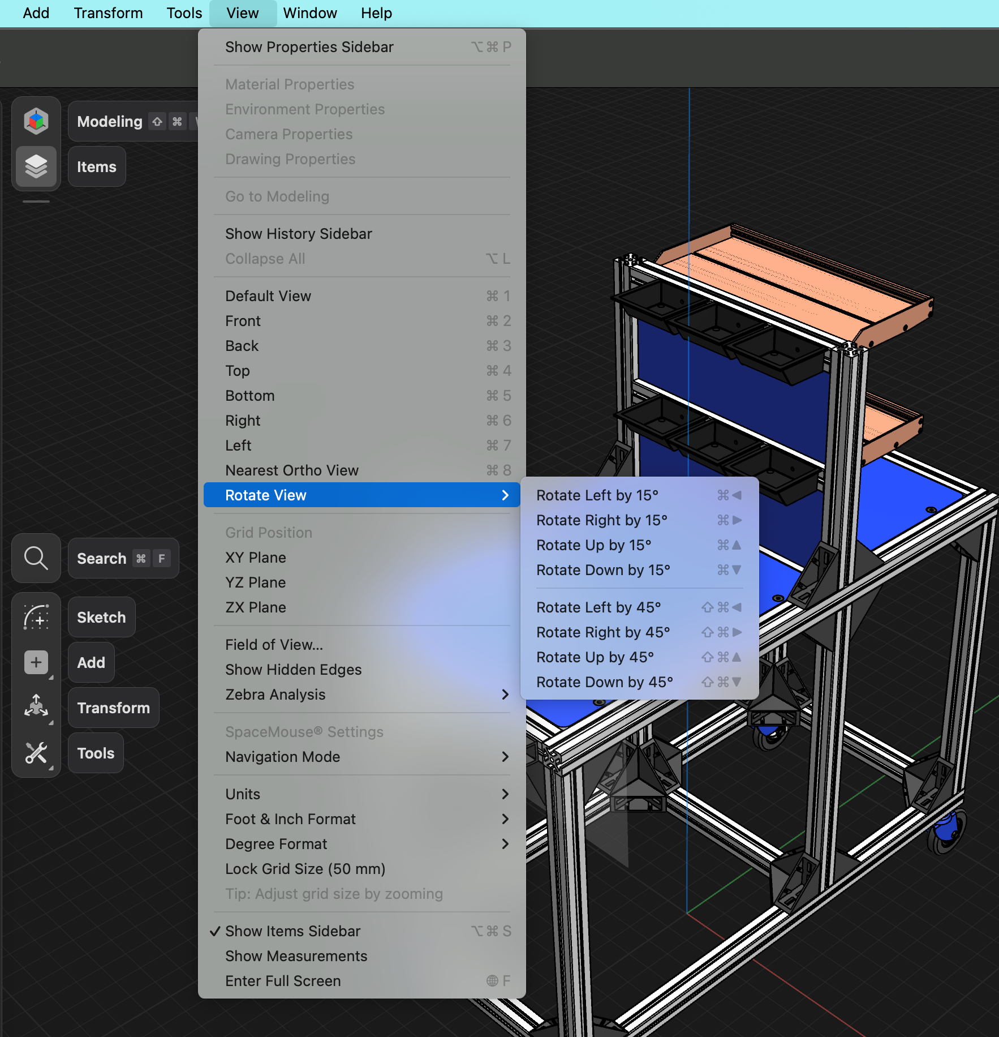Screen dimensions: 999x1037
Task: Click the Transform tool icon
Action: tap(36, 708)
